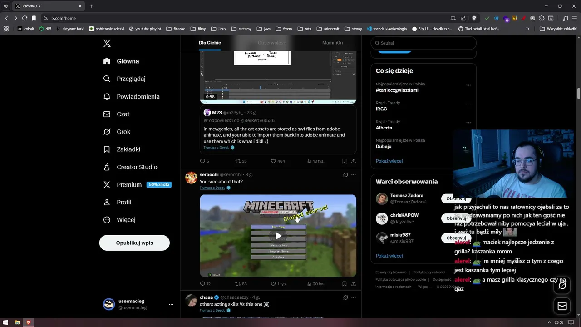Like seroochi post with 1 tys. likes

(278, 284)
